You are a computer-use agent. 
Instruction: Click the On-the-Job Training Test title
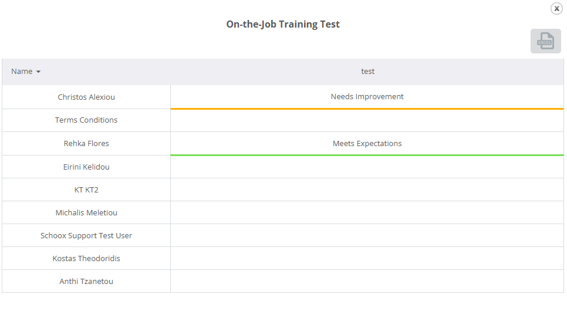283,24
